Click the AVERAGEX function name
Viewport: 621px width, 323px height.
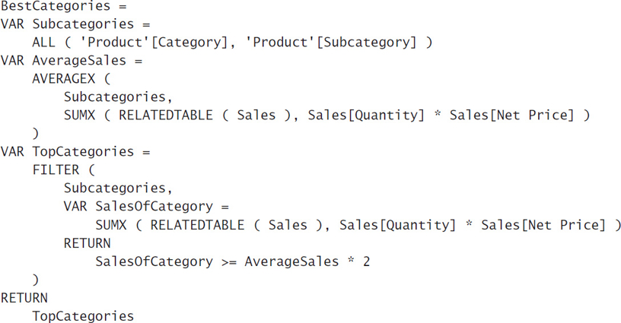[x=64, y=79]
